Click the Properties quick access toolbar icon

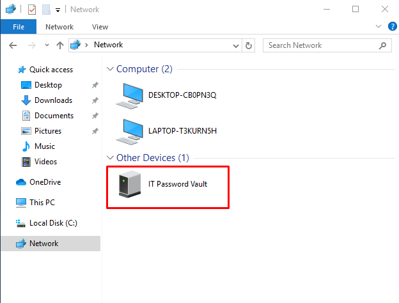(x=32, y=9)
